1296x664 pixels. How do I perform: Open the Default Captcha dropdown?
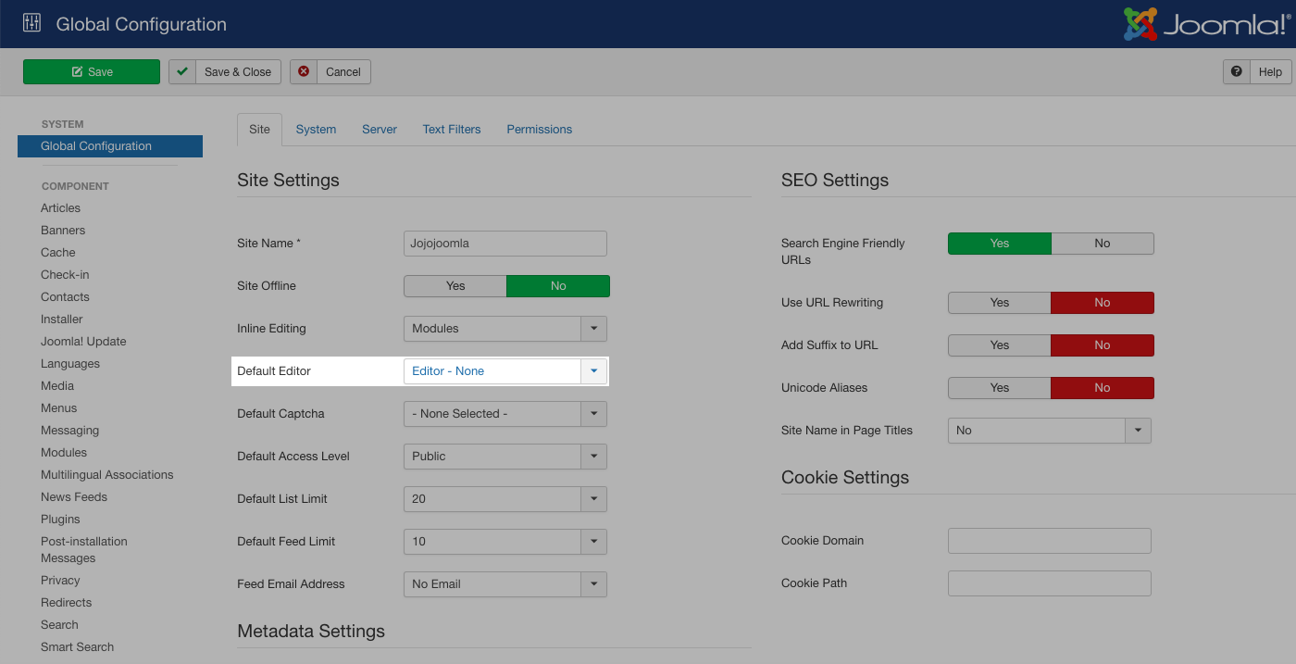(x=505, y=414)
